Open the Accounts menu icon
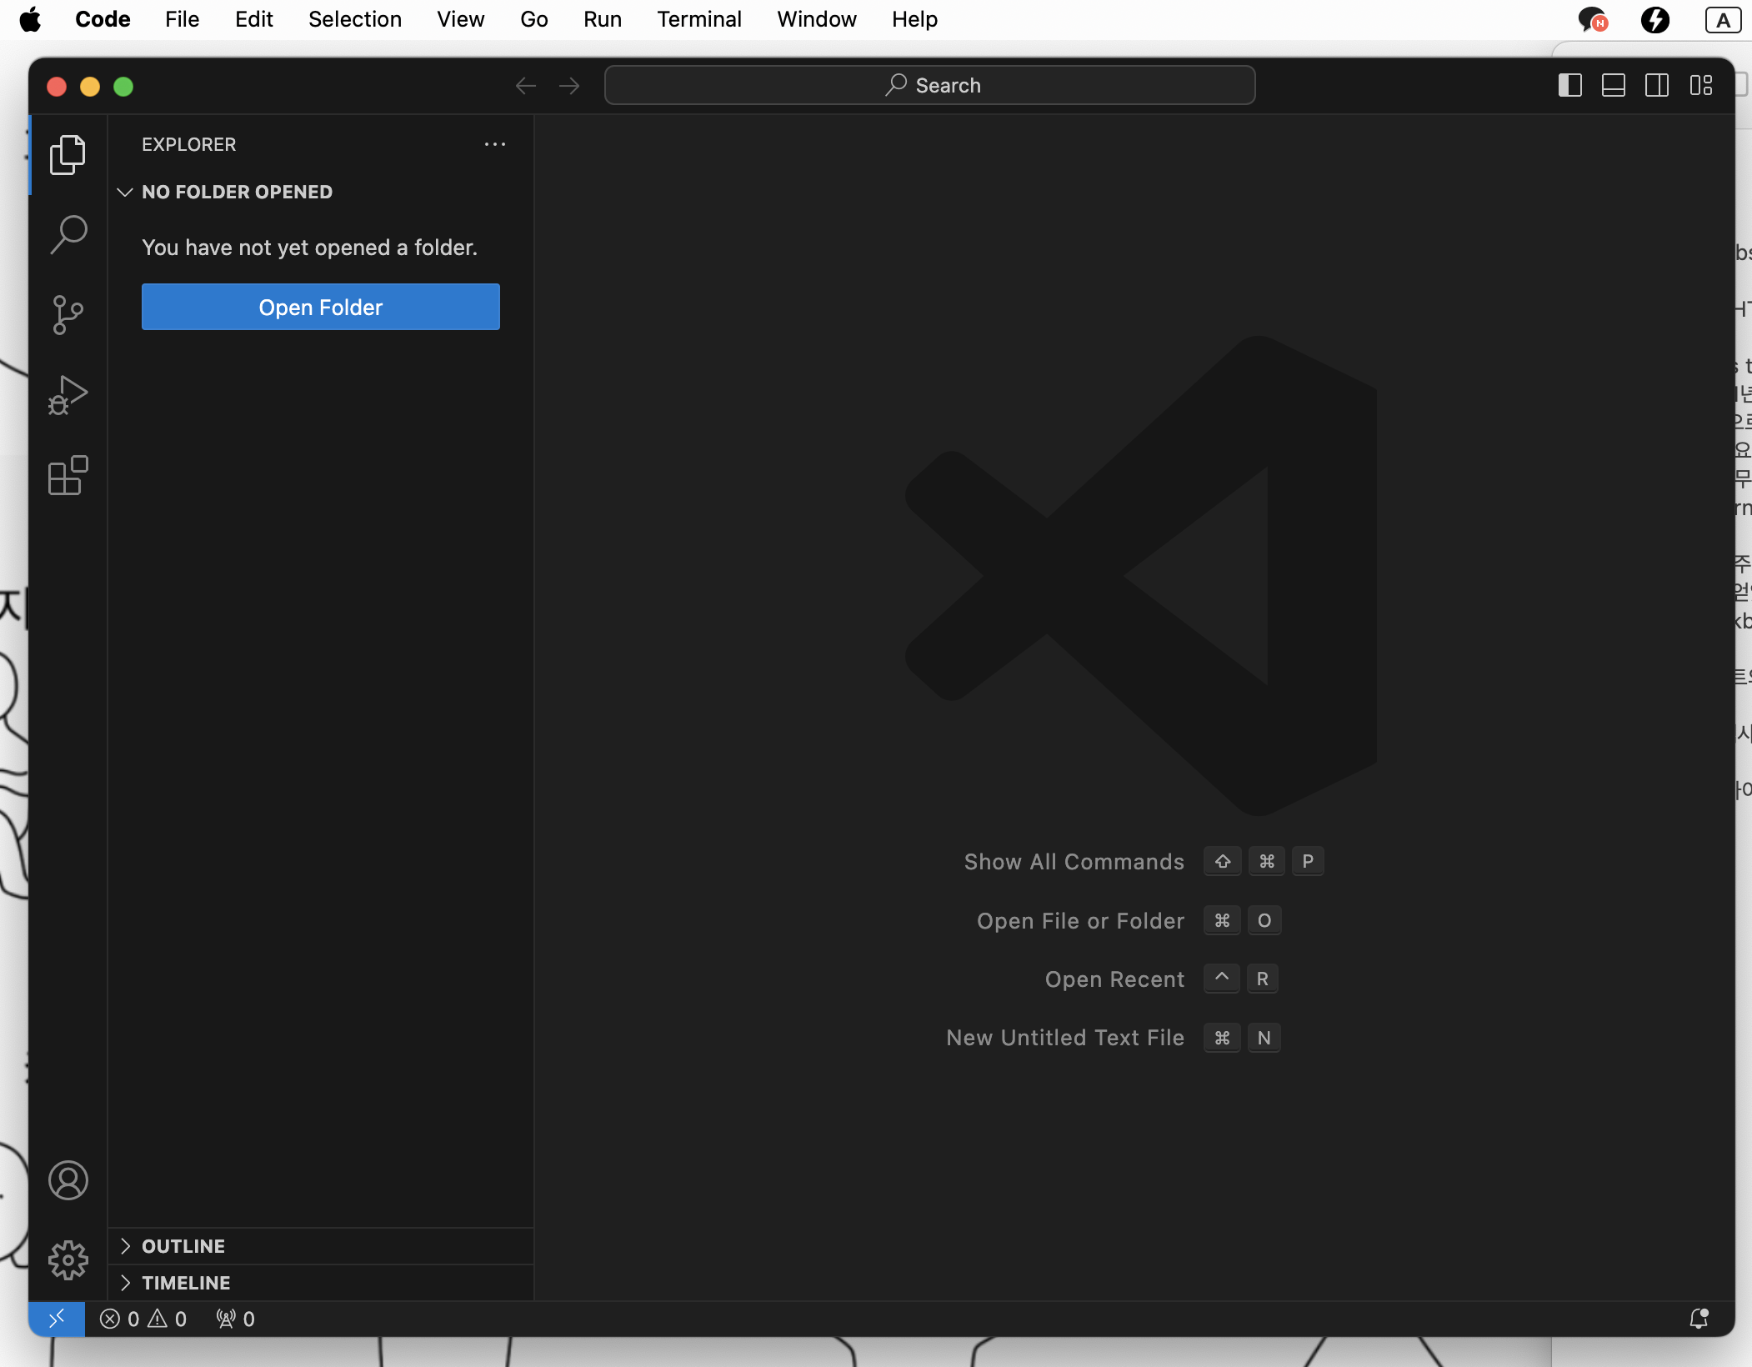Screen dimensions: 1752x1367 click(x=68, y=1180)
